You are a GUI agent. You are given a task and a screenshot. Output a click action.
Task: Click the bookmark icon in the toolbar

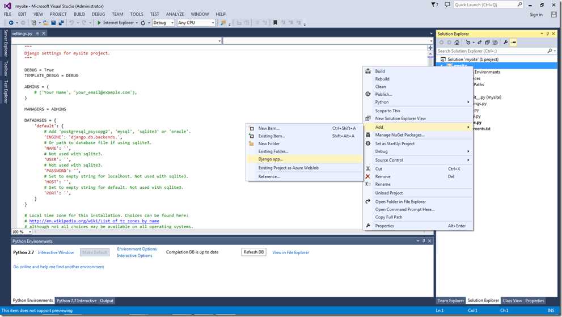click(x=275, y=23)
